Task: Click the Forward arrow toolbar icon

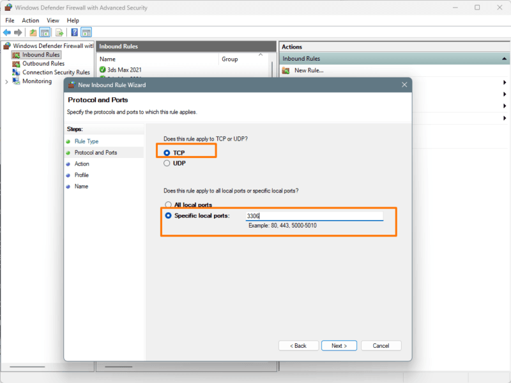Action: (18, 33)
